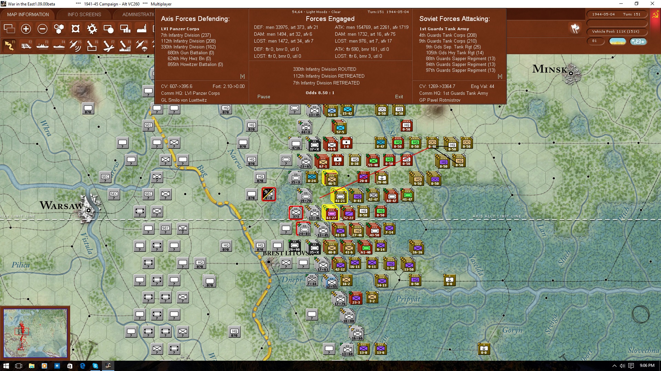The width and height of the screenshot is (661, 371).
Task: Switch to the INFO SCREENS tab
Action: pos(84,14)
